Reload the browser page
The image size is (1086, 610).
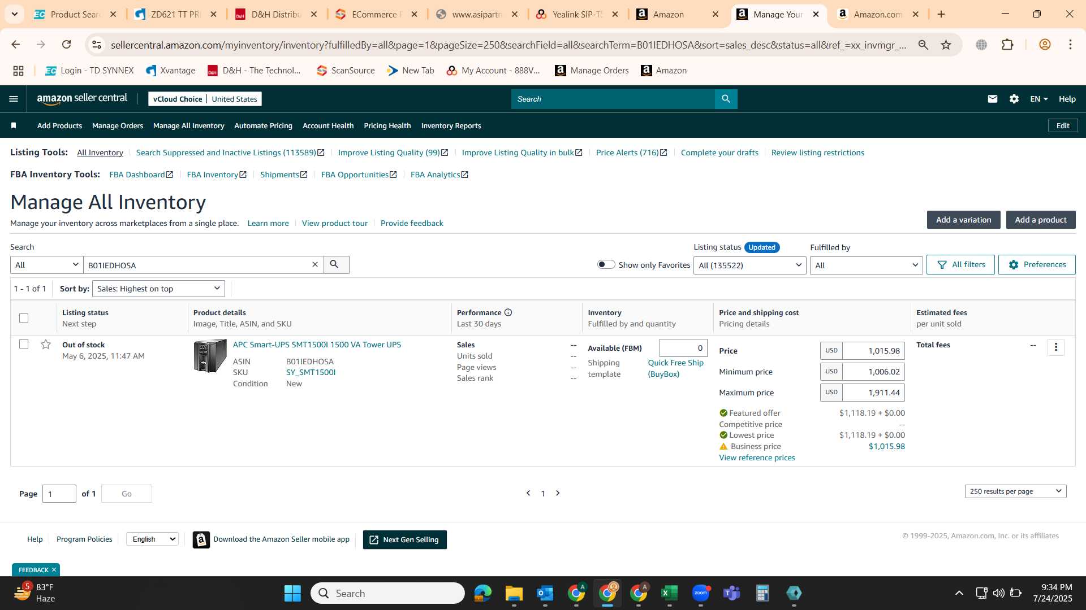pyautogui.click(x=66, y=45)
